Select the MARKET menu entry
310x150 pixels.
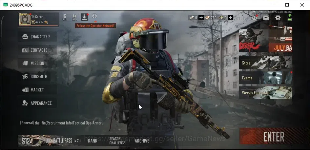pyautogui.click(x=37, y=90)
